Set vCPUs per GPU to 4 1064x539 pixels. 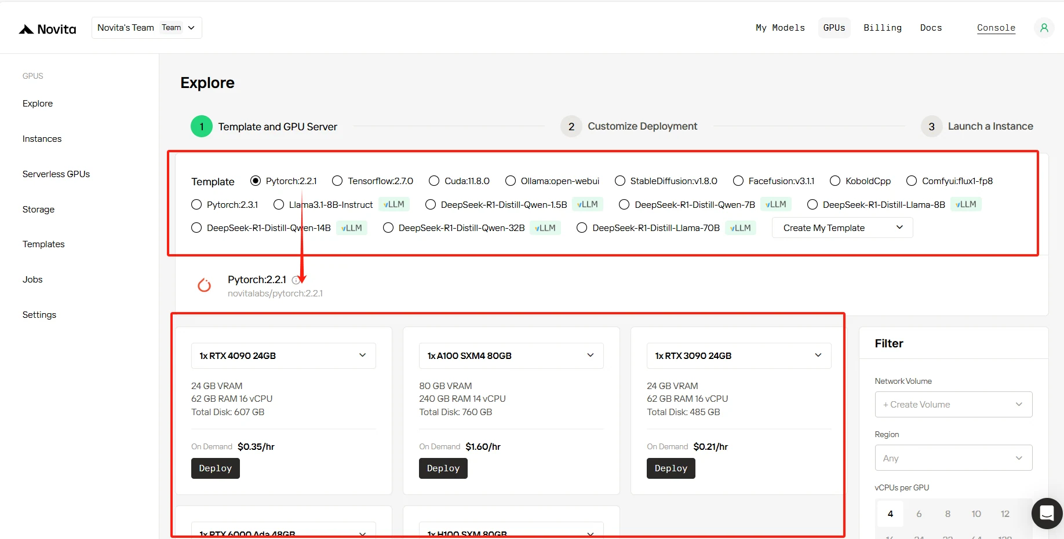pos(891,514)
